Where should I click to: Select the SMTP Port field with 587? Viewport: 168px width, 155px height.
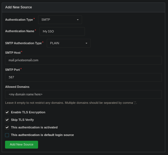click(83, 77)
